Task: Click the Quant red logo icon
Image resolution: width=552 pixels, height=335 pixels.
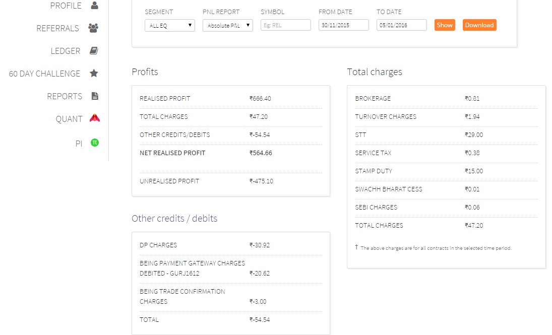Action: [95, 118]
